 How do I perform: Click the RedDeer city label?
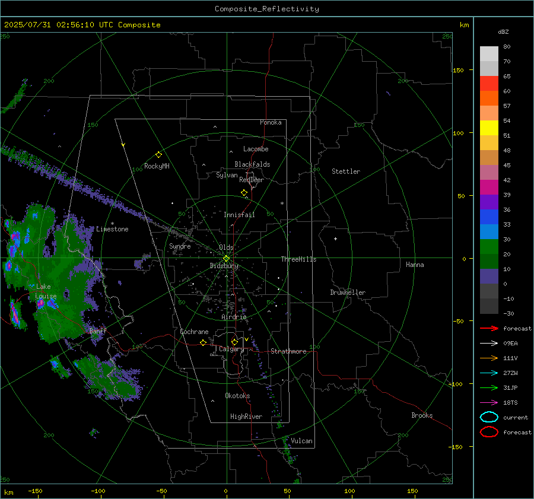[252, 180]
